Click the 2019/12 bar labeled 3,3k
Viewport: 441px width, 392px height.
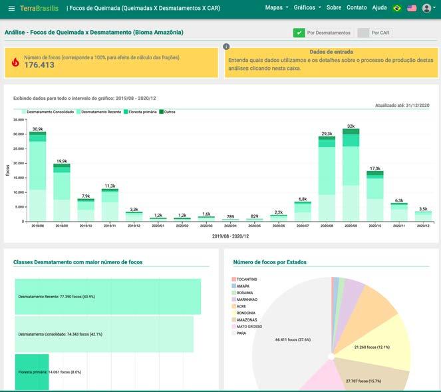pyautogui.click(x=134, y=216)
